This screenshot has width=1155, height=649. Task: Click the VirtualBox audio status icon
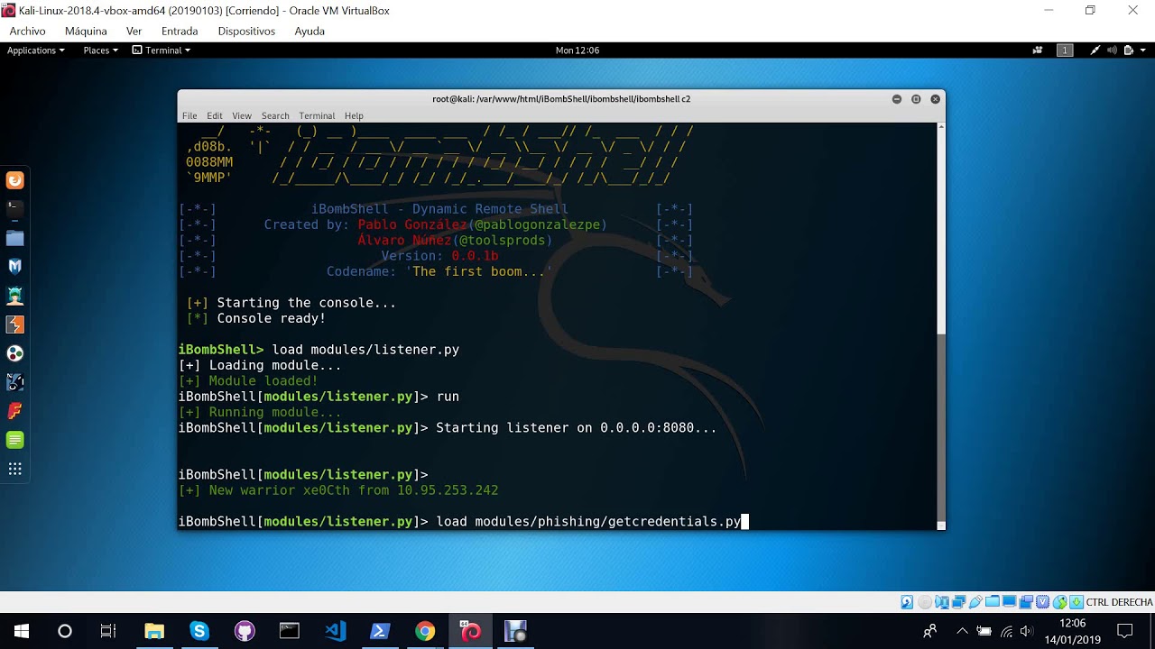click(x=942, y=602)
